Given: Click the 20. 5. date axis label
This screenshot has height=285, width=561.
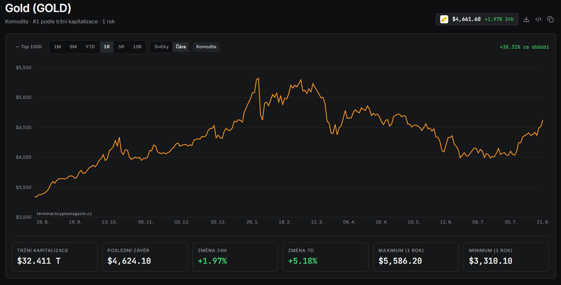Looking at the screenshot, I should [414, 222].
